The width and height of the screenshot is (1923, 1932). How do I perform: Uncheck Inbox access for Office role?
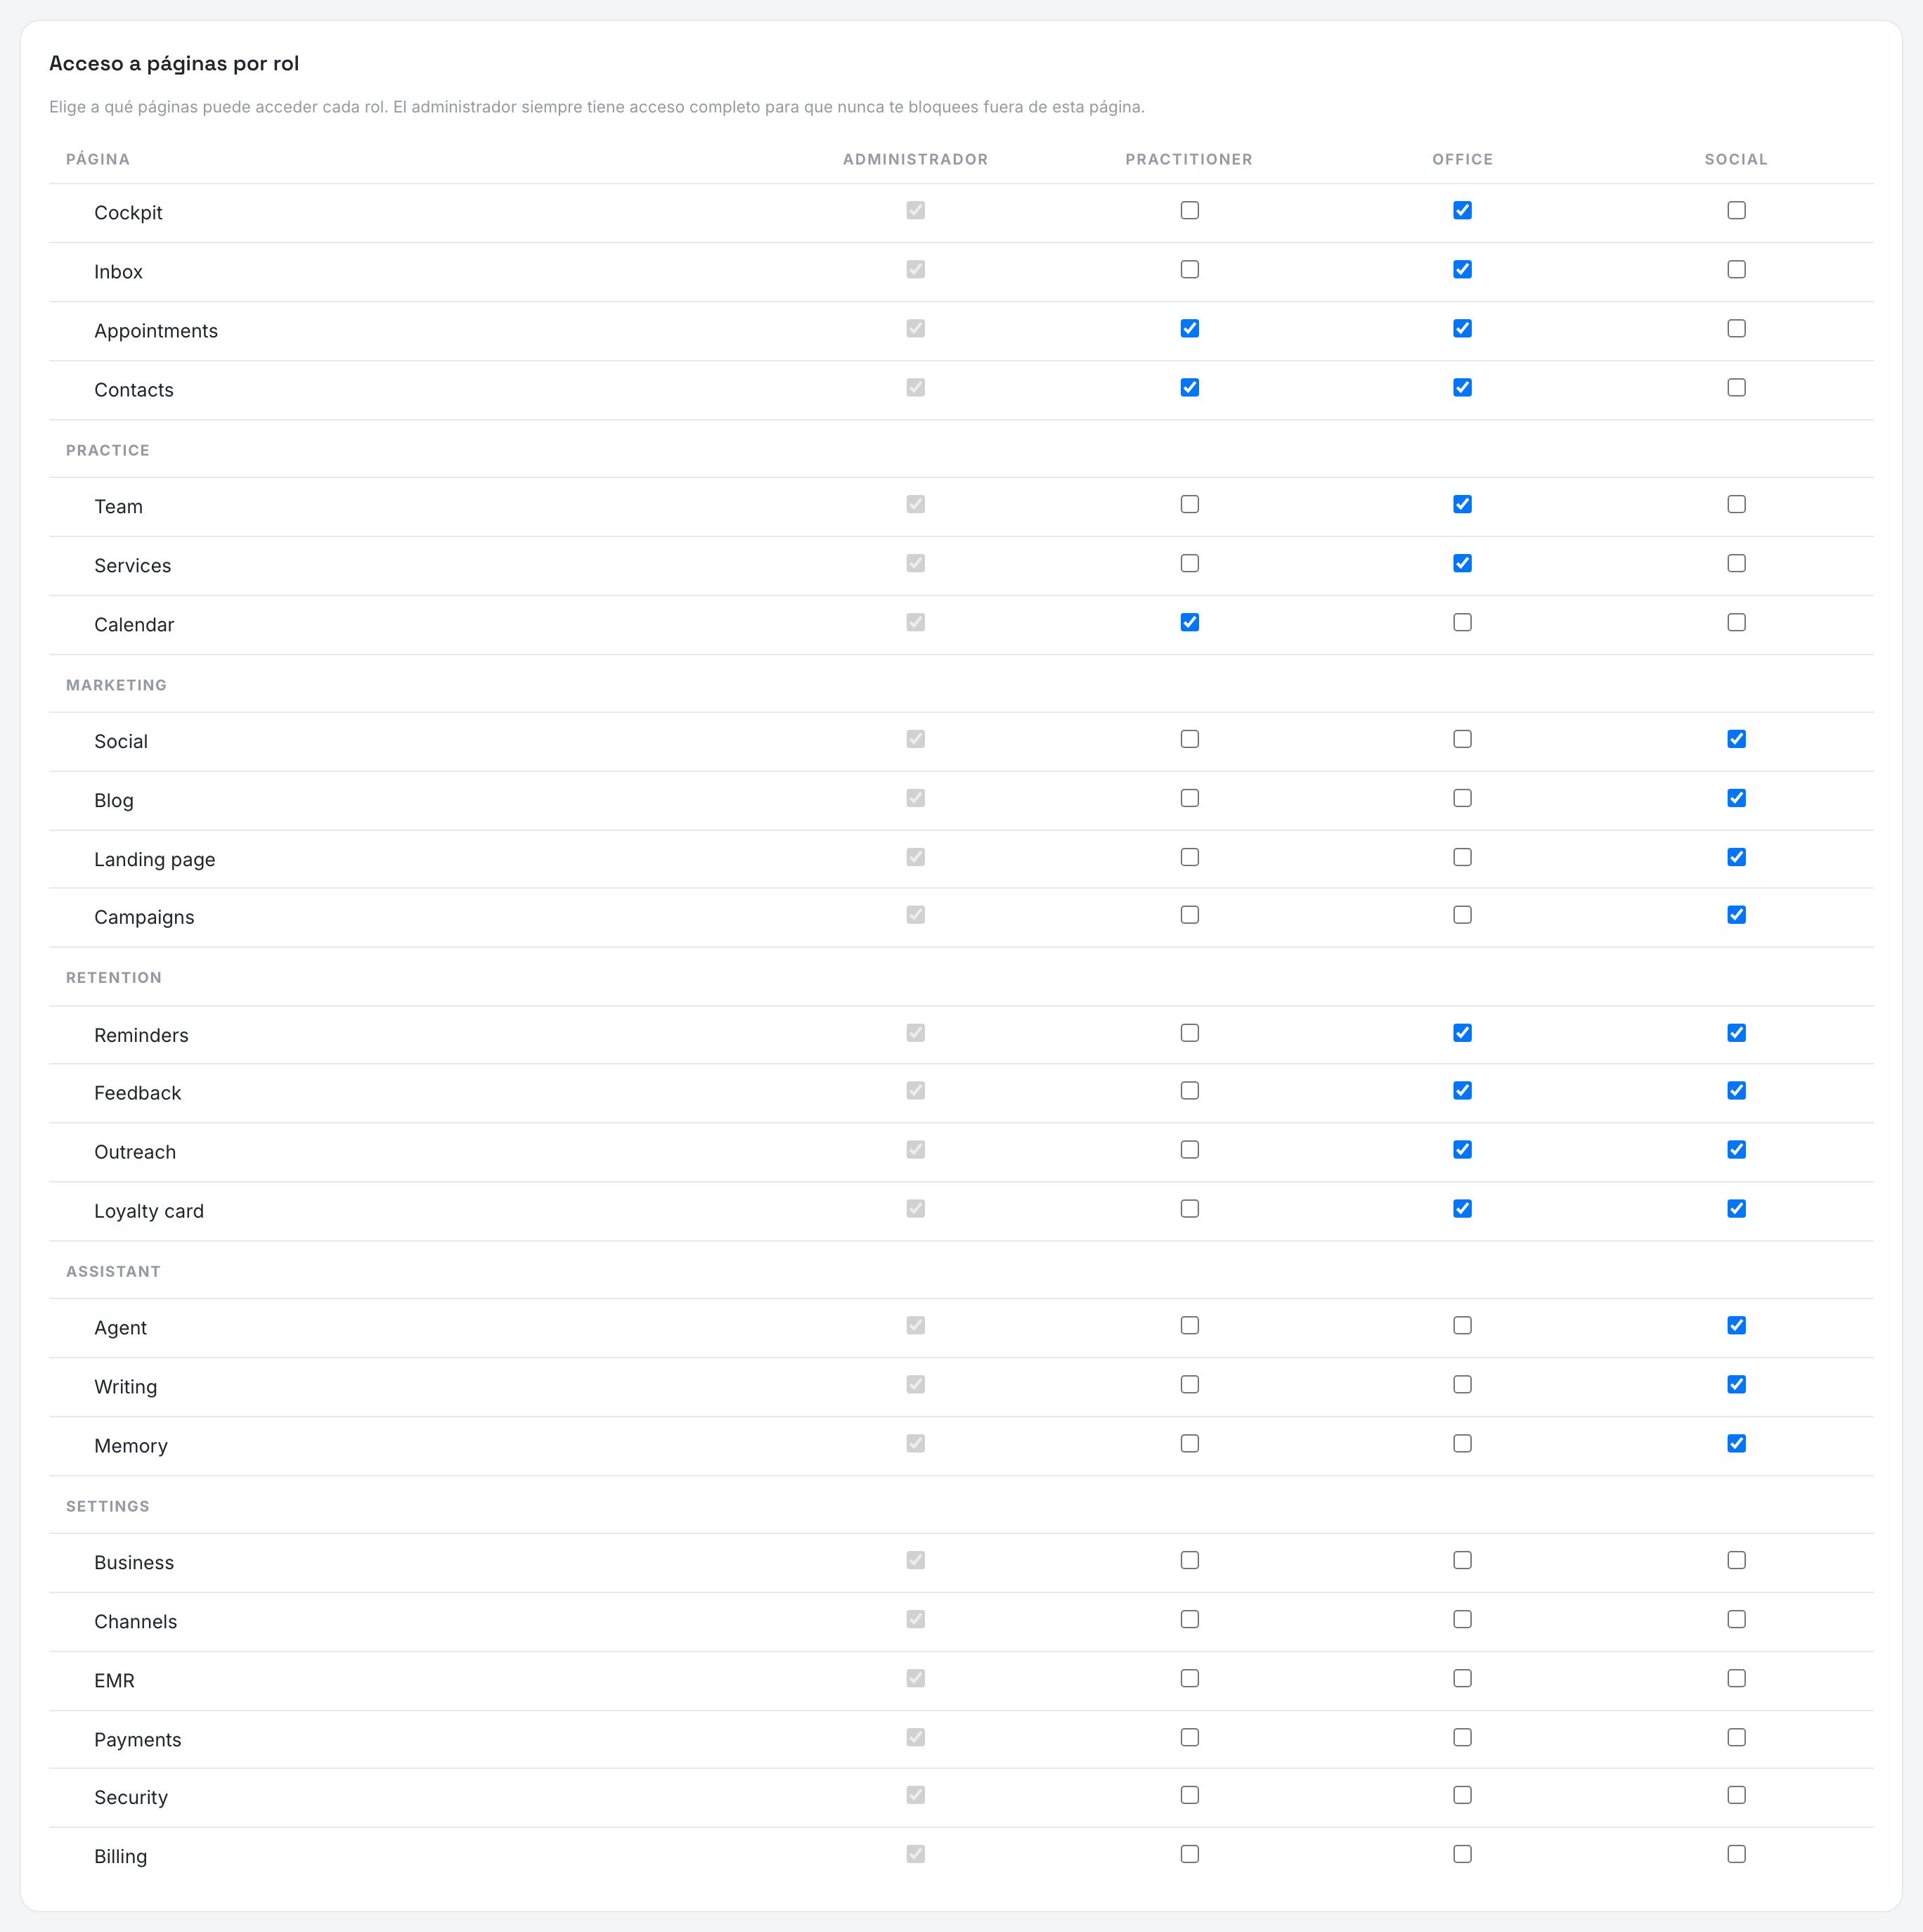(1462, 269)
